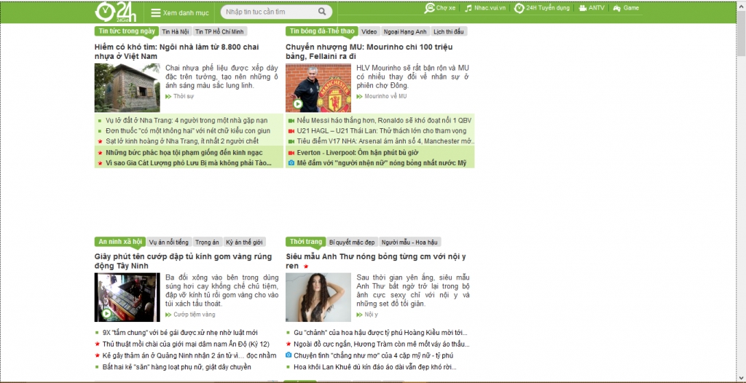Open the plastic bottle house thumbnail
Screen dimensions: 746x383
pos(127,88)
